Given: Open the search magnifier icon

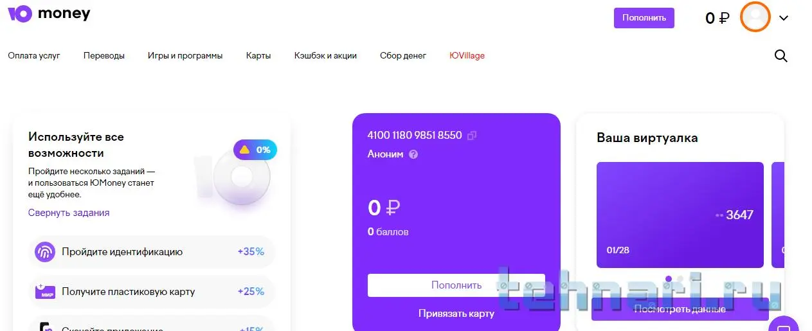Looking at the screenshot, I should tap(780, 56).
